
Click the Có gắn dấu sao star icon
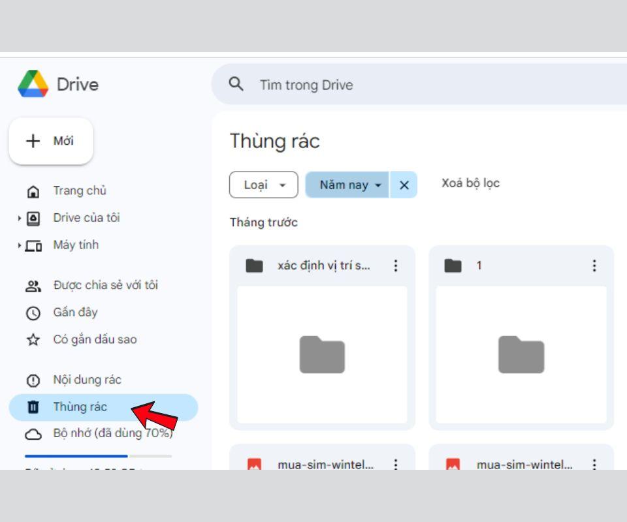(x=33, y=340)
